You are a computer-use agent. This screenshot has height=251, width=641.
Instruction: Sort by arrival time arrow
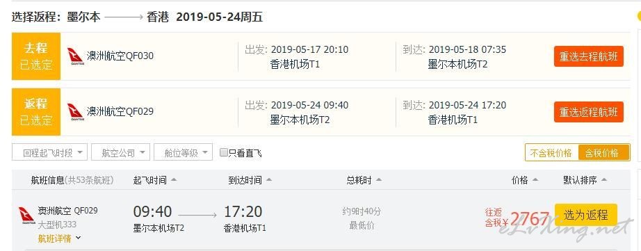click(268, 180)
